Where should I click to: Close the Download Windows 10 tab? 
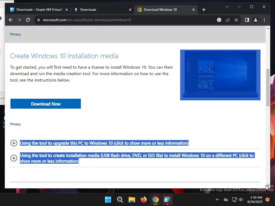[x=193, y=10]
